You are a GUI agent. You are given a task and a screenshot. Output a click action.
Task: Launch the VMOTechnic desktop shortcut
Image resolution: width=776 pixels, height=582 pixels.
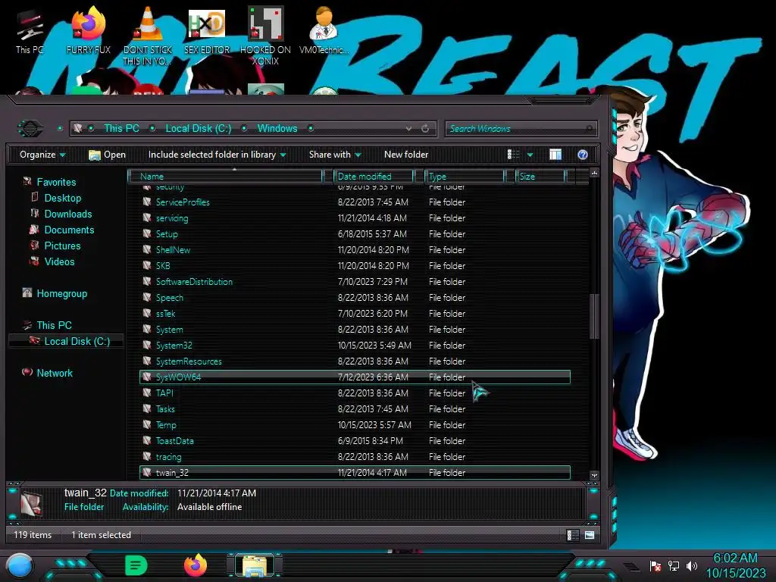click(324, 30)
